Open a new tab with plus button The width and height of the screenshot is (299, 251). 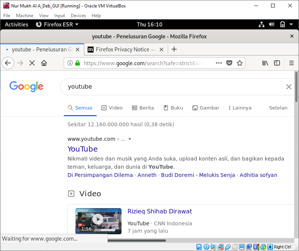(x=174, y=49)
